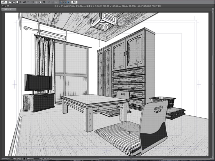Click the document title text in title bar
Screen dimensions: 215x161
click(107, 6)
